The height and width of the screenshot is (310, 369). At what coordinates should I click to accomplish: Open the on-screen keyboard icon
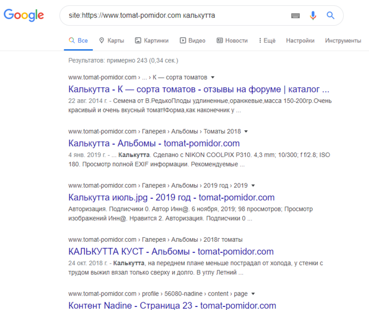click(296, 16)
